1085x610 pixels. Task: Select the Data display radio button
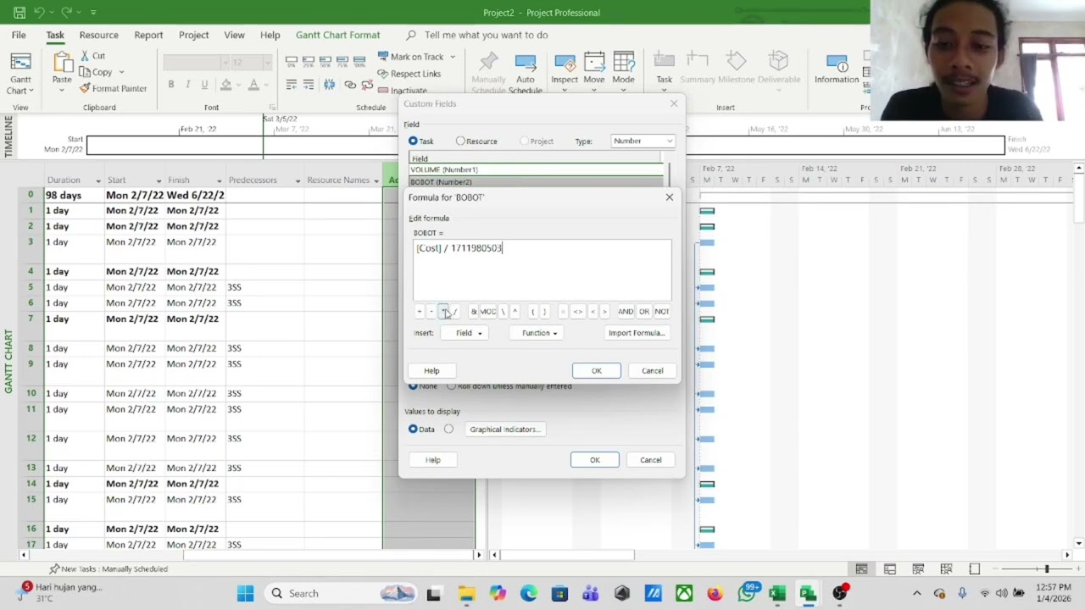pos(413,429)
